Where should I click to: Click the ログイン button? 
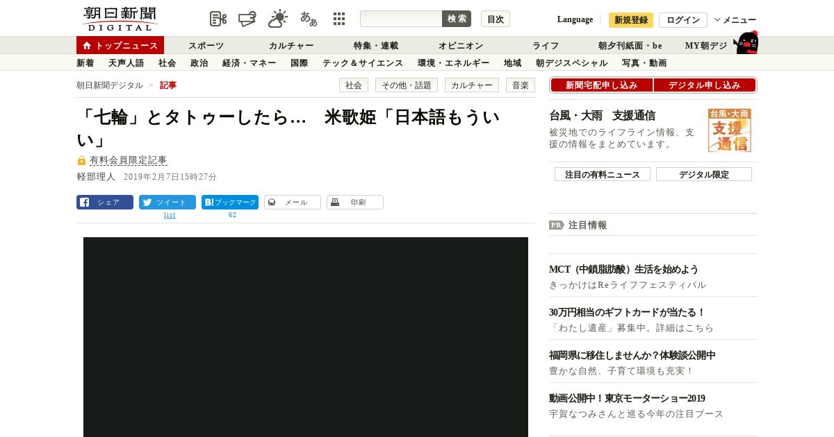click(683, 20)
